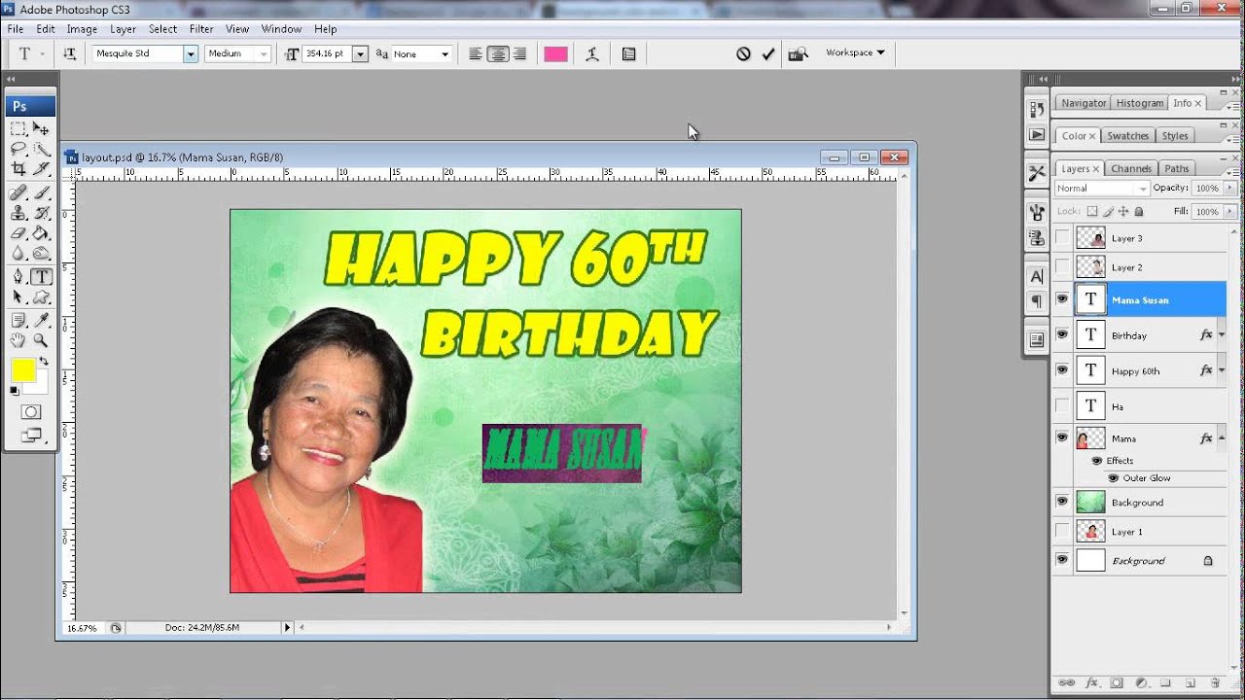The height and width of the screenshot is (700, 1245).
Task: Create a new layer from Layers panel
Action: tap(1190, 683)
